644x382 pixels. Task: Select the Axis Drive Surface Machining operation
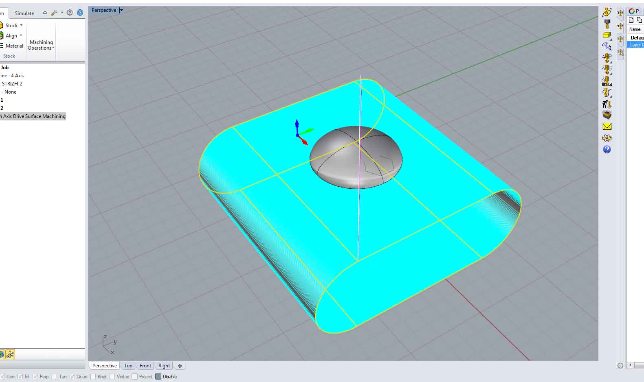[34, 116]
